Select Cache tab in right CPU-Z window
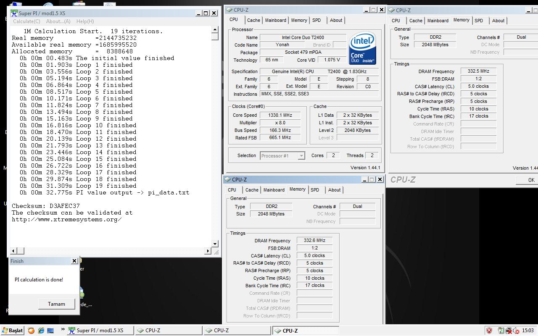The width and height of the screenshot is (538, 336). pyautogui.click(x=416, y=21)
